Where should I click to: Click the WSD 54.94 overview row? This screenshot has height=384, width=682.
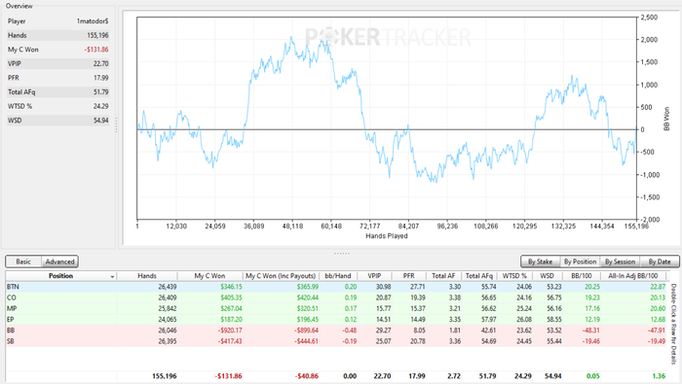pos(57,121)
